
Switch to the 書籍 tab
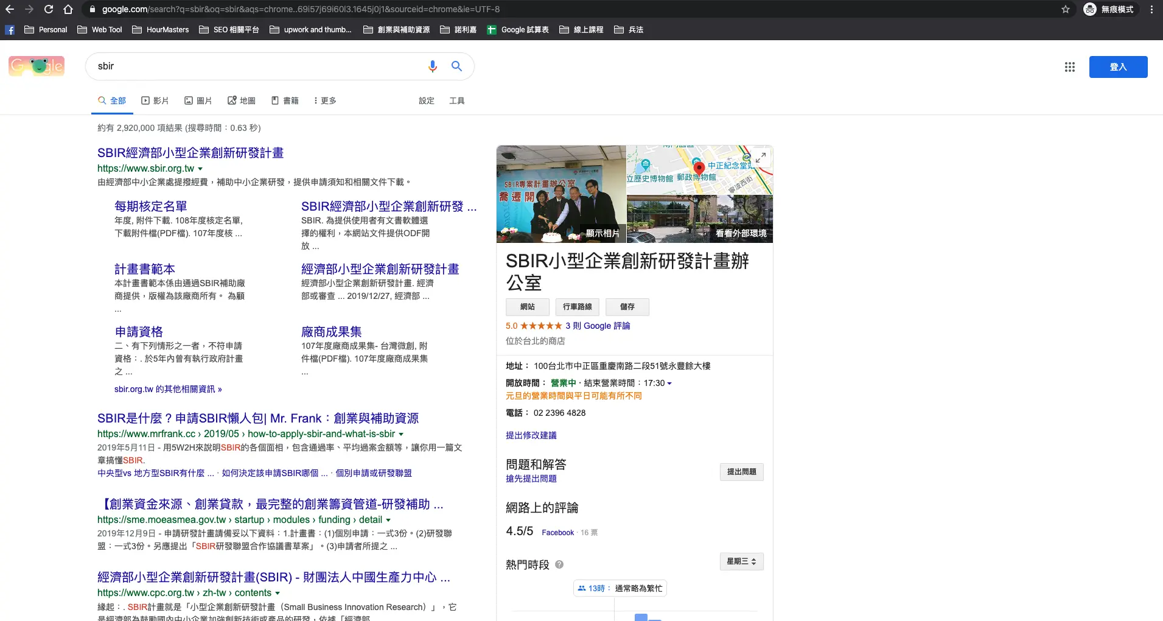point(285,100)
